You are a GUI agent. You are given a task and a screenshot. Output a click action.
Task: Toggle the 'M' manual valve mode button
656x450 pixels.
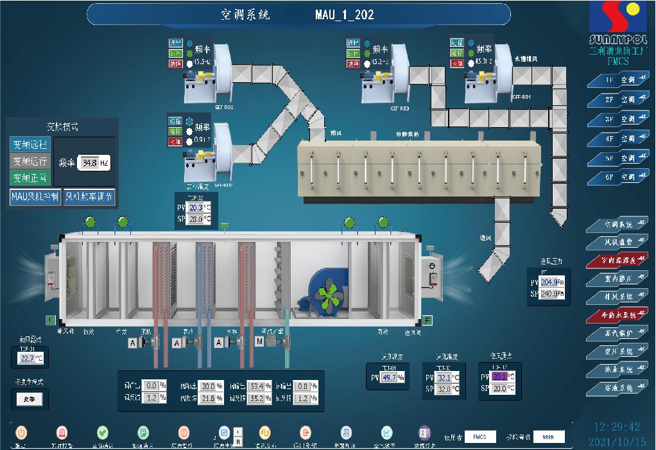260,343
